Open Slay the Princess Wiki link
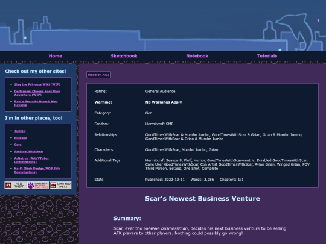 tap(37, 84)
